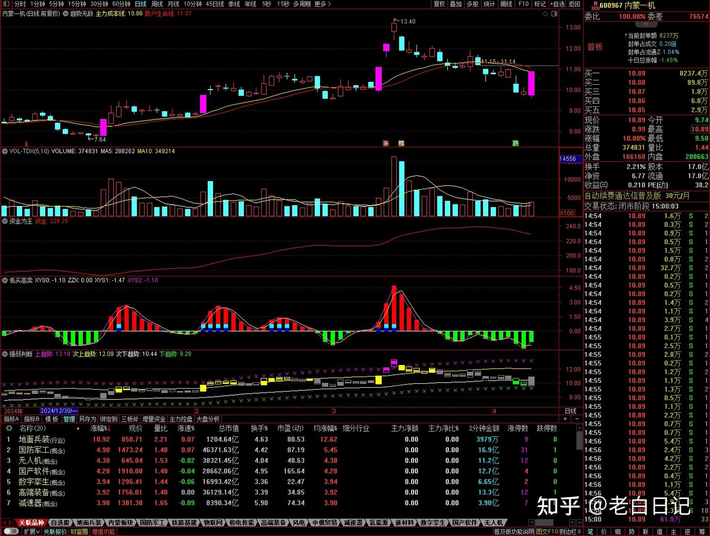Open the 指标A tab
This screenshot has height=536, width=710.
(11, 419)
